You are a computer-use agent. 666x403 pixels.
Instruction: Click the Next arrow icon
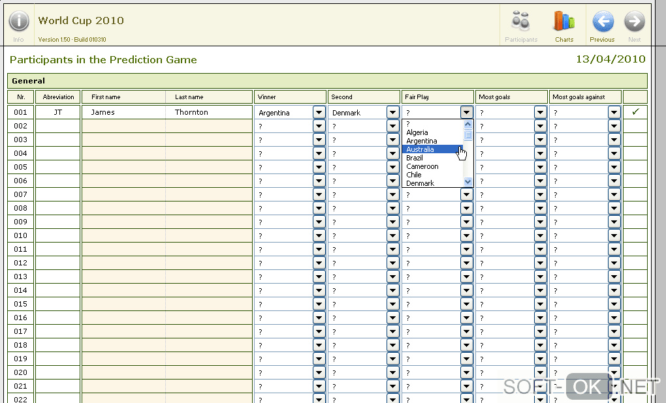tap(634, 22)
